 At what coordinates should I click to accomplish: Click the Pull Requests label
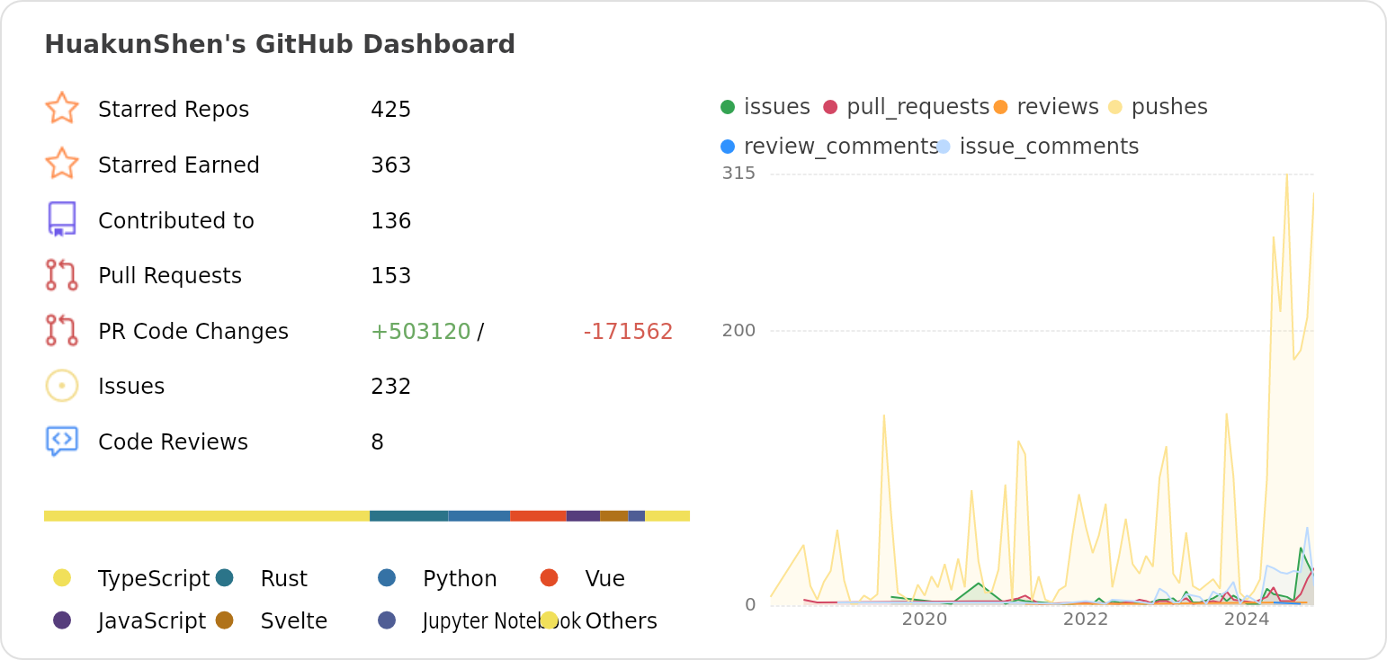170,276
